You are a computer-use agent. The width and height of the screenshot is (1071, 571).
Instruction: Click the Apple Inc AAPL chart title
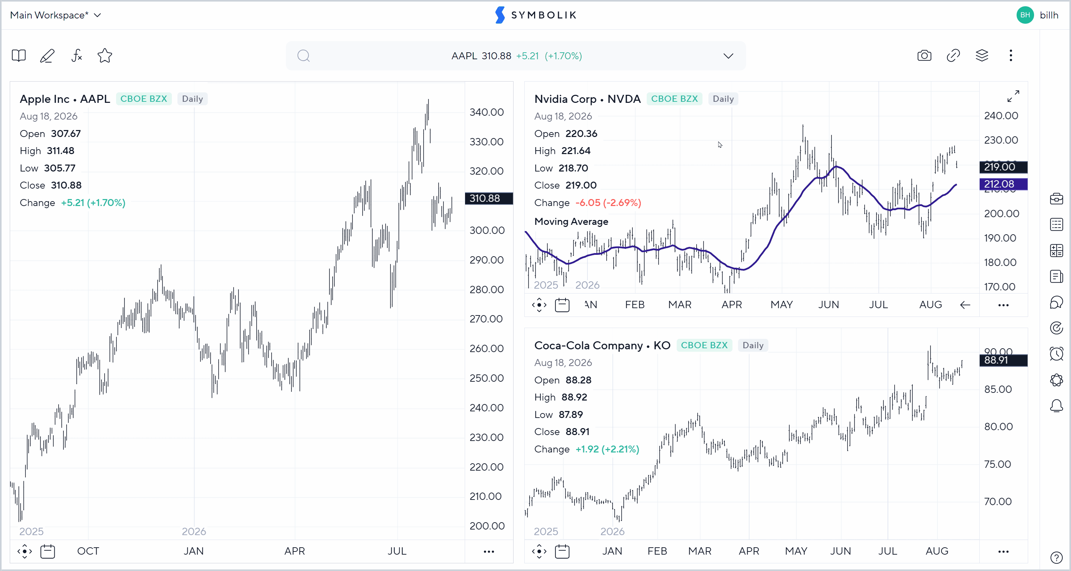tap(65, 99)
